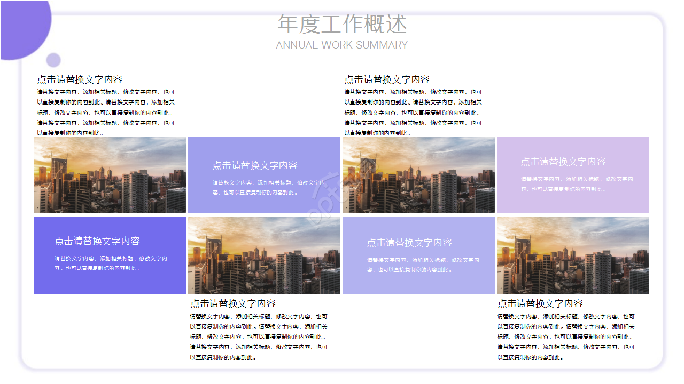Select the heading above the third-column city photo
The image size is (684, 384).
coord(387,79)
